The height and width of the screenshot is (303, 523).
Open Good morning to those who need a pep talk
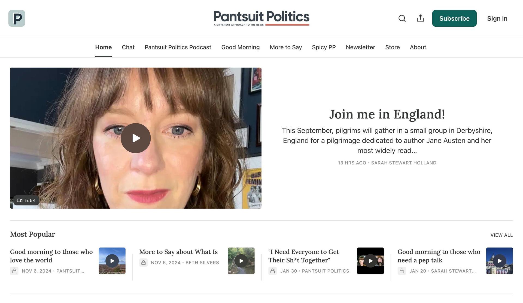pyautogui.click(x=439, y=256)
